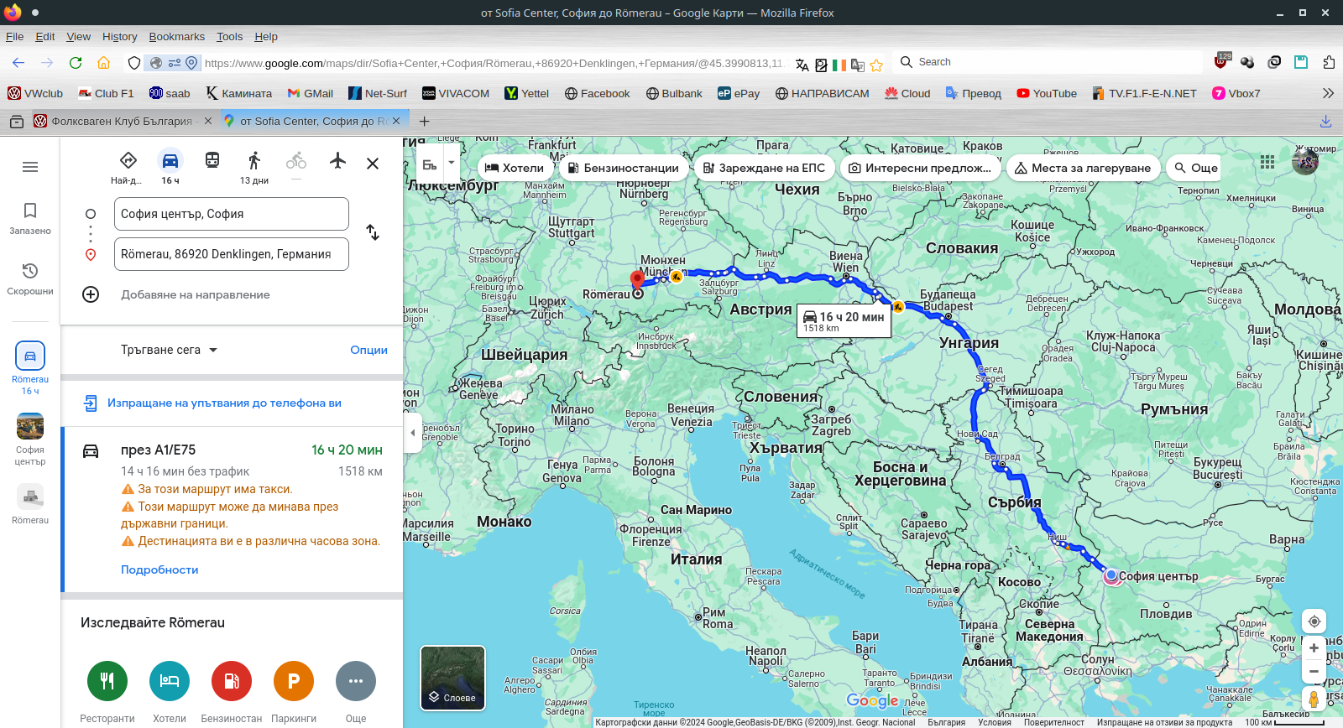Open the Römerau 16 h recent route
The image size is (1343, 728).
pos(30,367)
